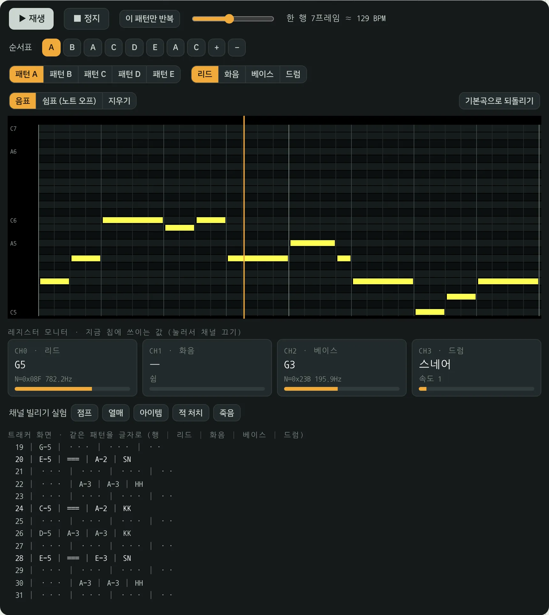This screenshot has width=549, height=615.
Task: Select the 베이스 channel tab
Action: tap(262, 74)
